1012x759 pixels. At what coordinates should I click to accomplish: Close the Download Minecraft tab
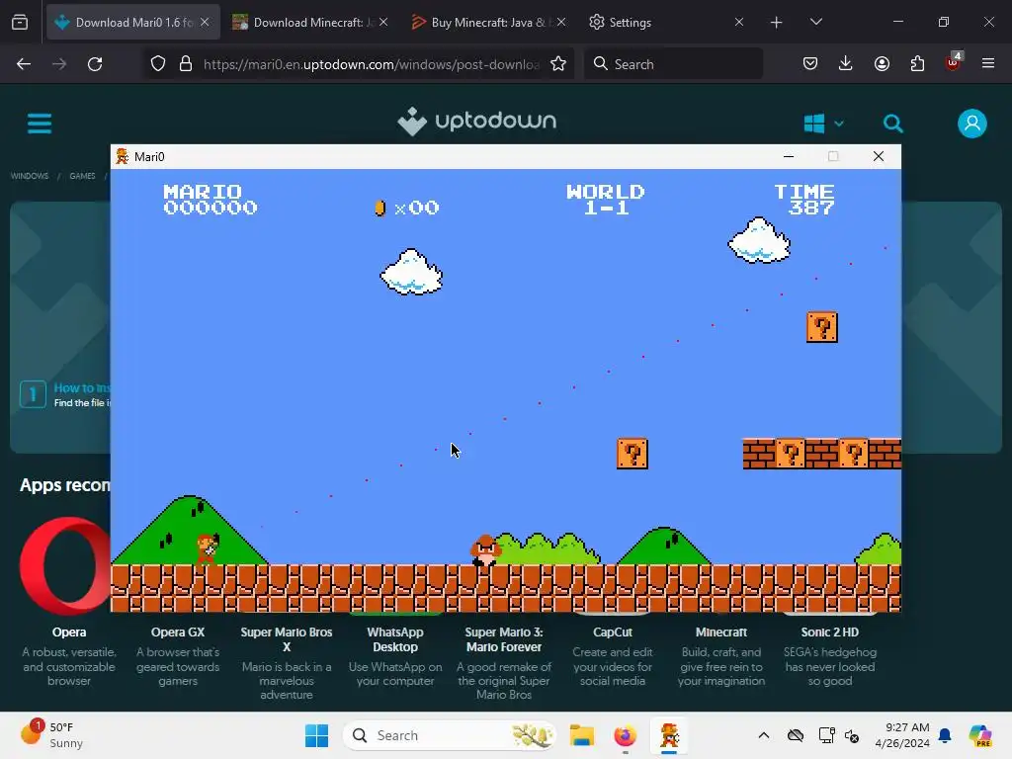[x=383, y=22]
